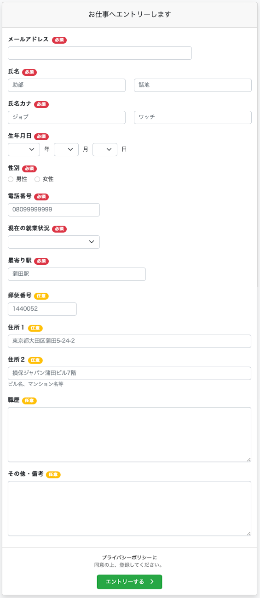
Task: Click inside the その他・備考 text area
Action: 129,508
